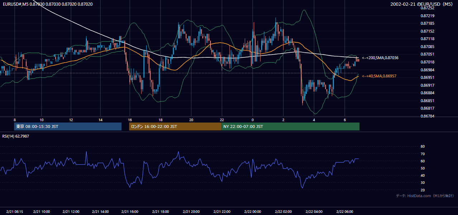Click the 東京 08:00-15:30 JST session bar
Image resolution: width=458 pixels, height=215 pixels.
click(x=68, y=126)
